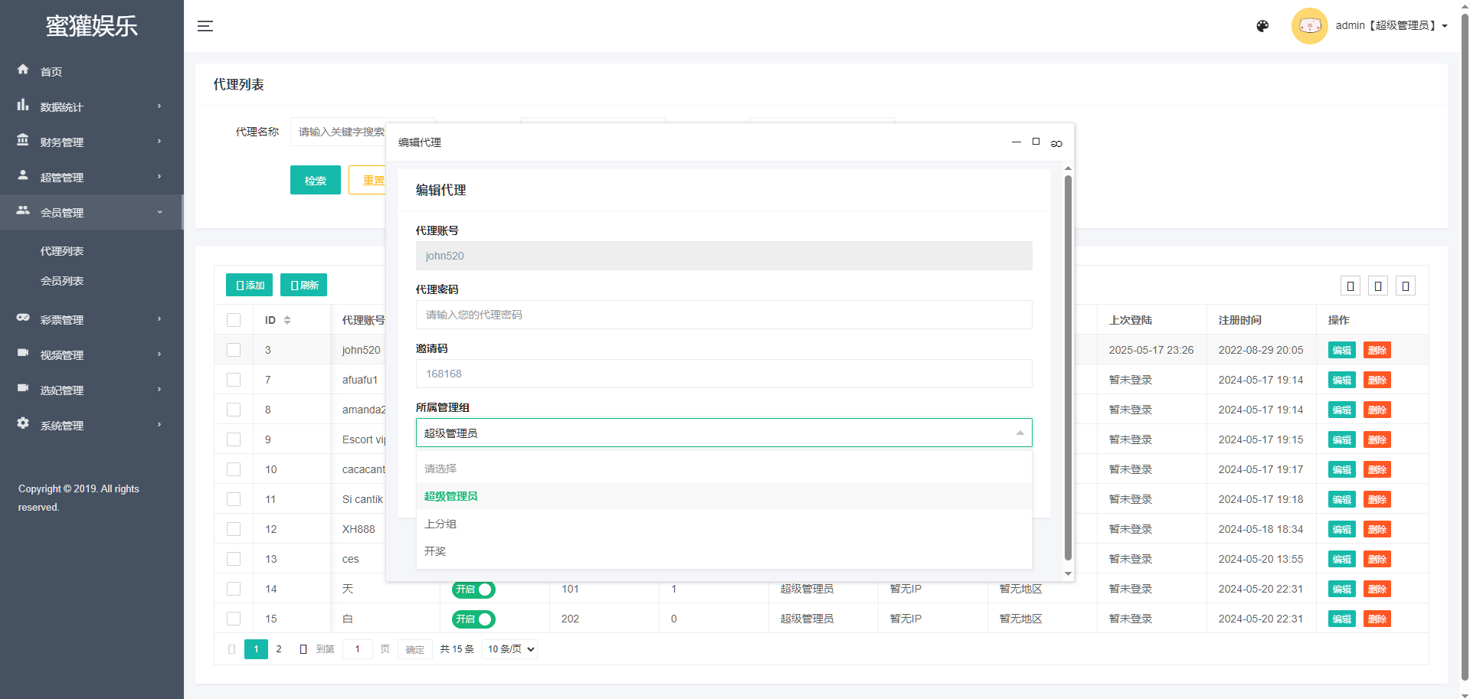Click the dialog's vertical scrollbar

click(1068, 367)
